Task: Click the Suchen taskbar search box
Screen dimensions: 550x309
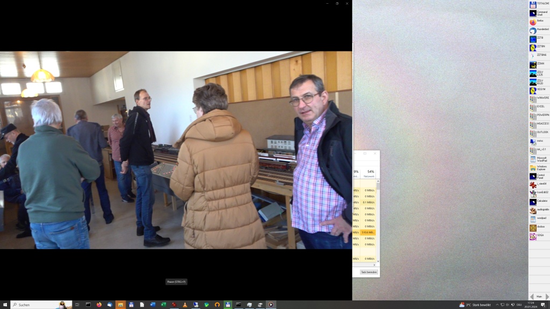Action: (x=41, y=305)
